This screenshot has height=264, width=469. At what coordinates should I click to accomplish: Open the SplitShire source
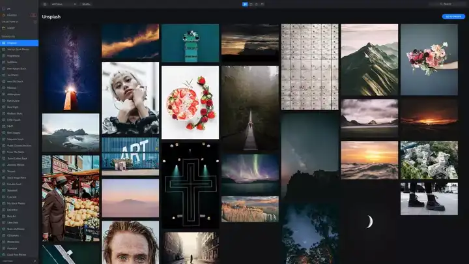pyautogui.click(x=19, y=63)
